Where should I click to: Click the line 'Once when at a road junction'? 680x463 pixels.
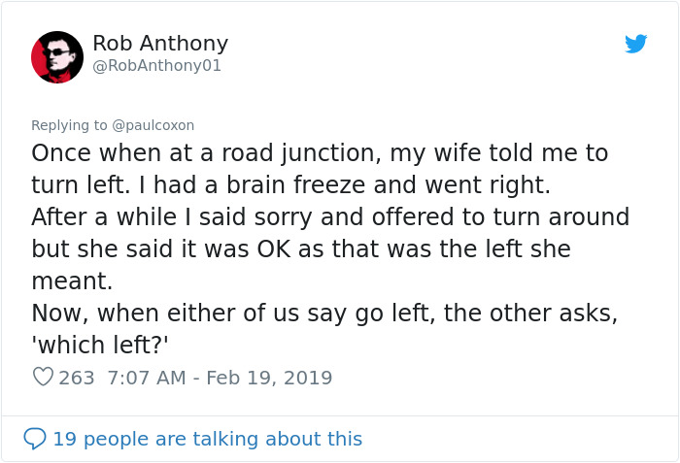319,153
